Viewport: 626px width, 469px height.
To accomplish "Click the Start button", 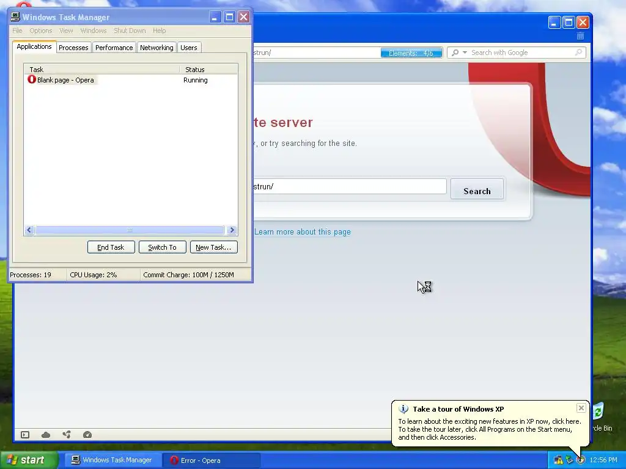I will (29, 460).
